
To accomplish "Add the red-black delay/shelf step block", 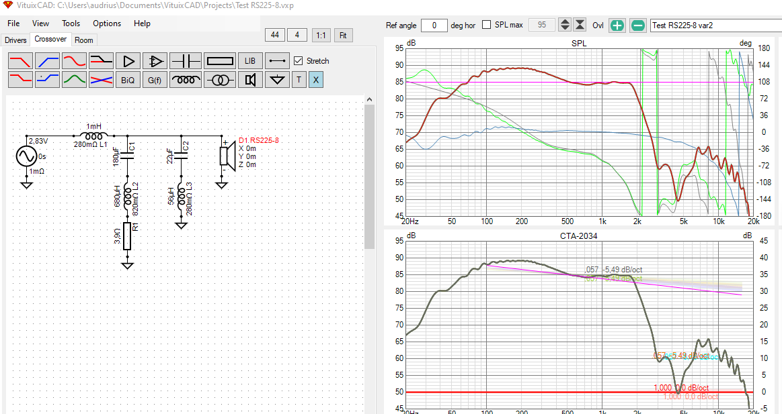I will [x=102, y=61].
